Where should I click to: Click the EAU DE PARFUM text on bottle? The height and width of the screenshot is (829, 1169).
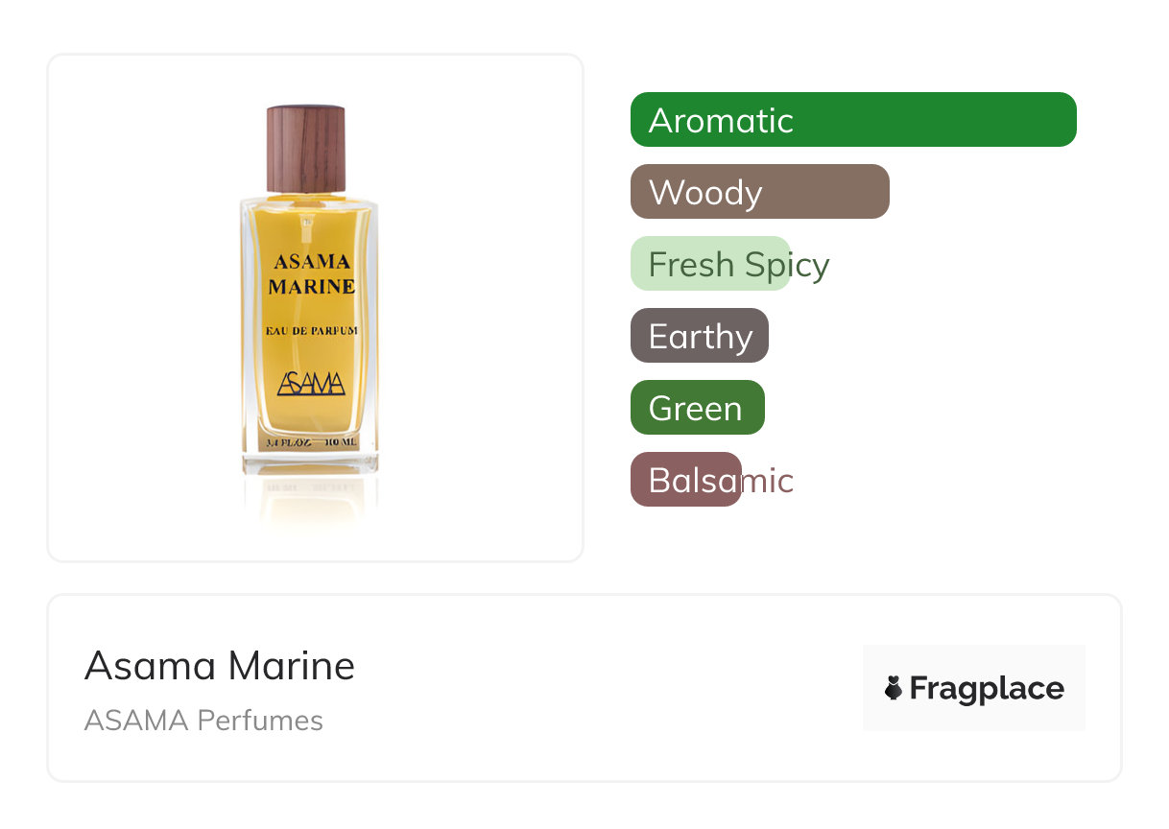(x=312, y=331)
